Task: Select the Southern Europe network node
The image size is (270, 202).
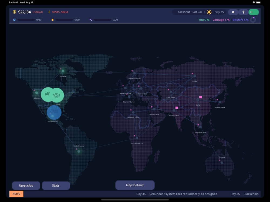Action: click(x=129, y=96)
